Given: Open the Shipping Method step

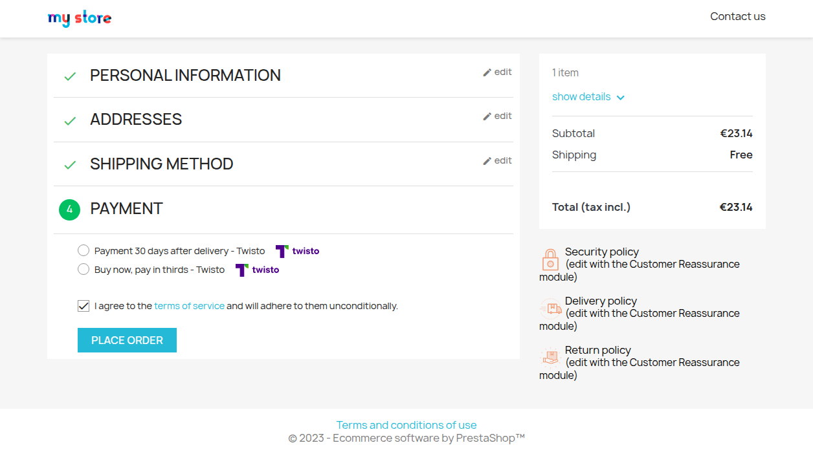Looking at the screenshot, I should click(161, 164).
